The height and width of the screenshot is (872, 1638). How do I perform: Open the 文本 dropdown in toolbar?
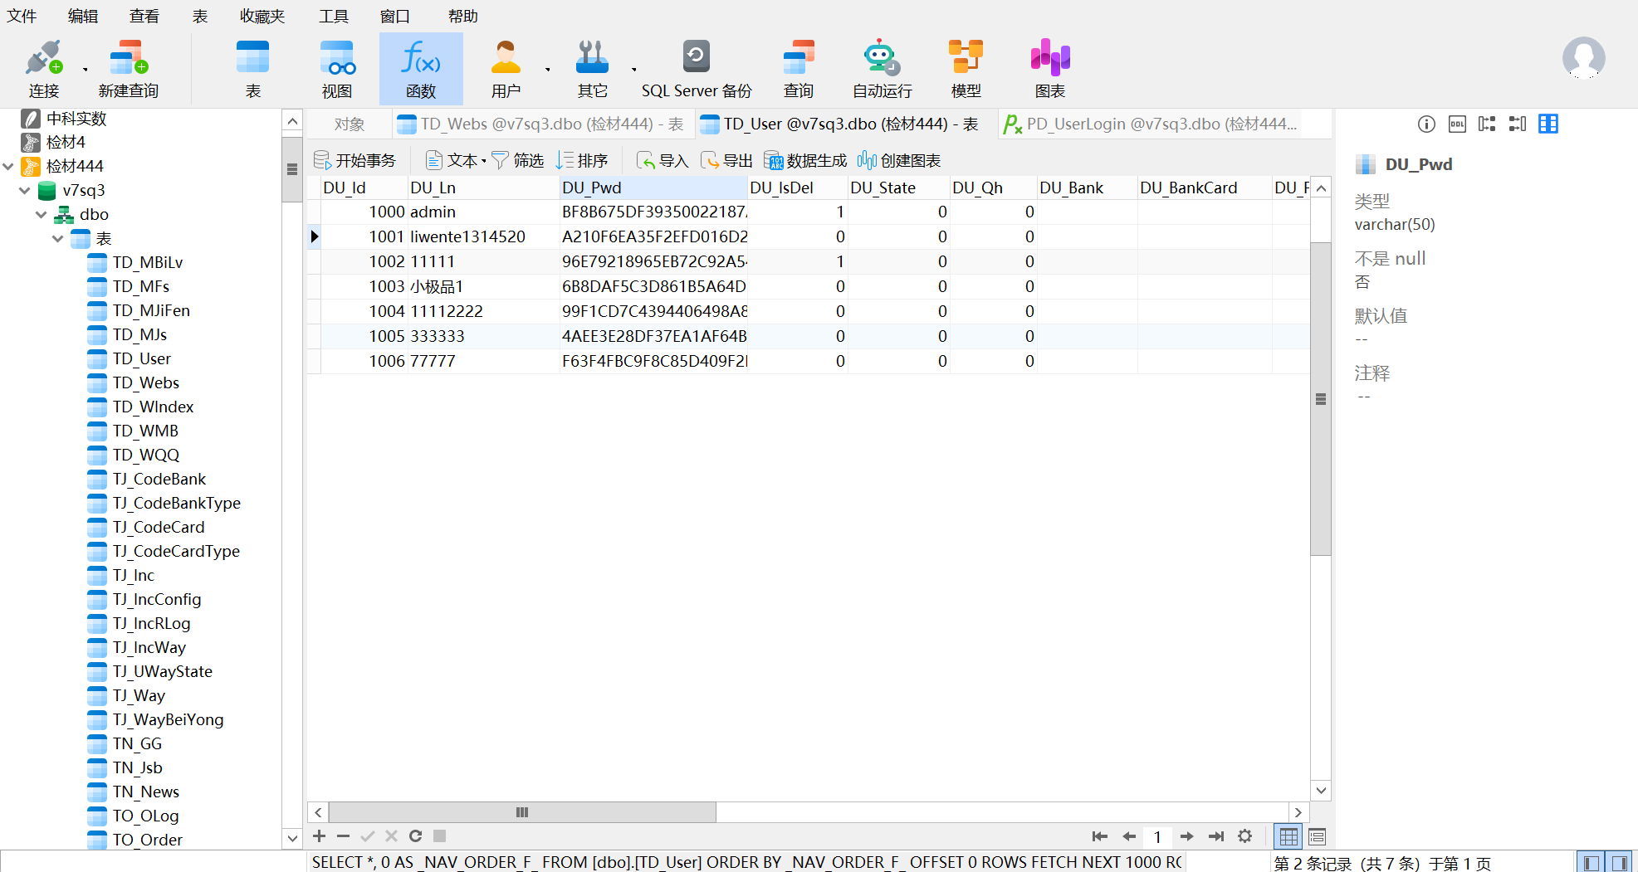tap(456, 161)
